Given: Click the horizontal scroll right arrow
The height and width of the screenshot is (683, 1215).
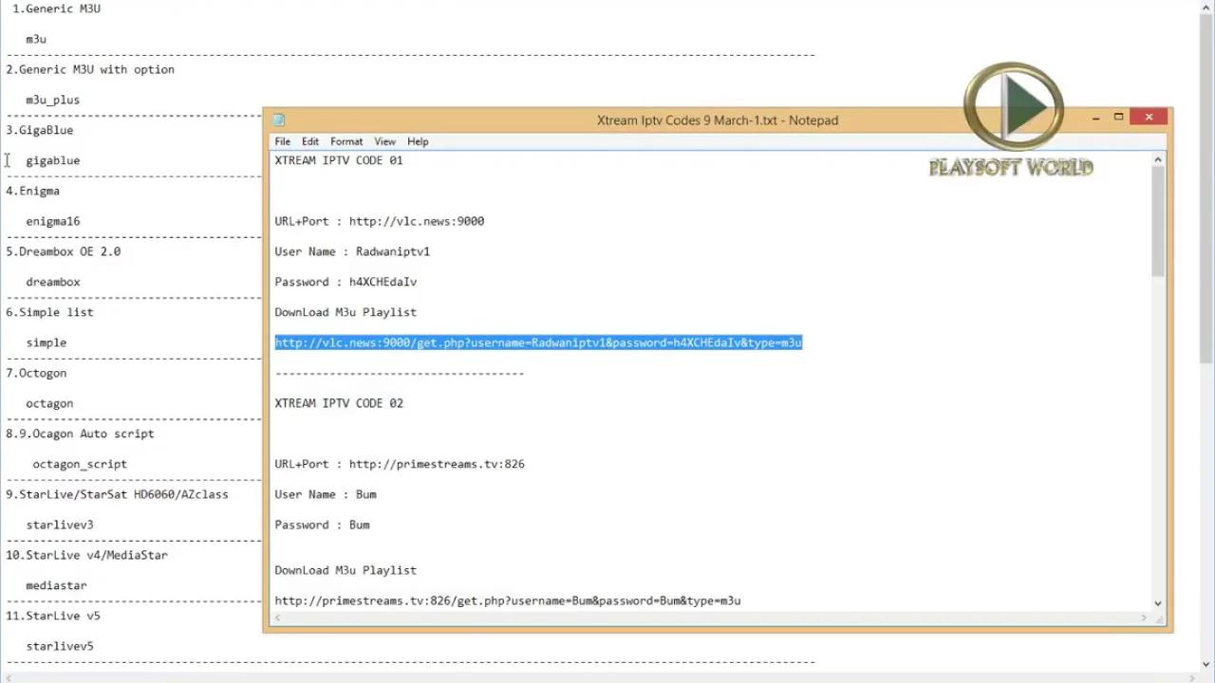Looking at the screenshot, I should [x=1143, y=618].
